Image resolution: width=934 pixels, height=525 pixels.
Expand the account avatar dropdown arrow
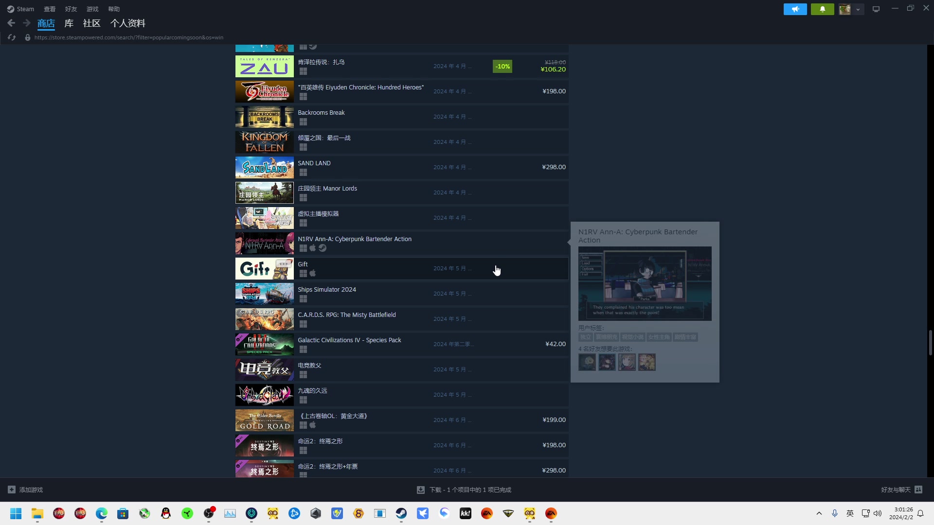tap(858, 9)
